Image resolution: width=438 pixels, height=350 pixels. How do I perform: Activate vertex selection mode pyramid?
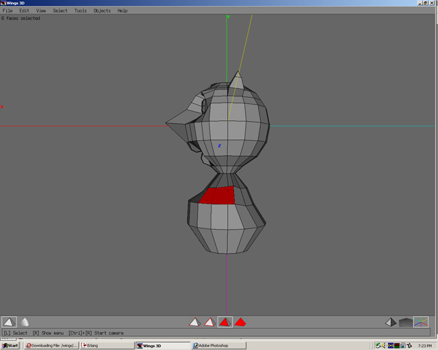[x=194, y=323]
